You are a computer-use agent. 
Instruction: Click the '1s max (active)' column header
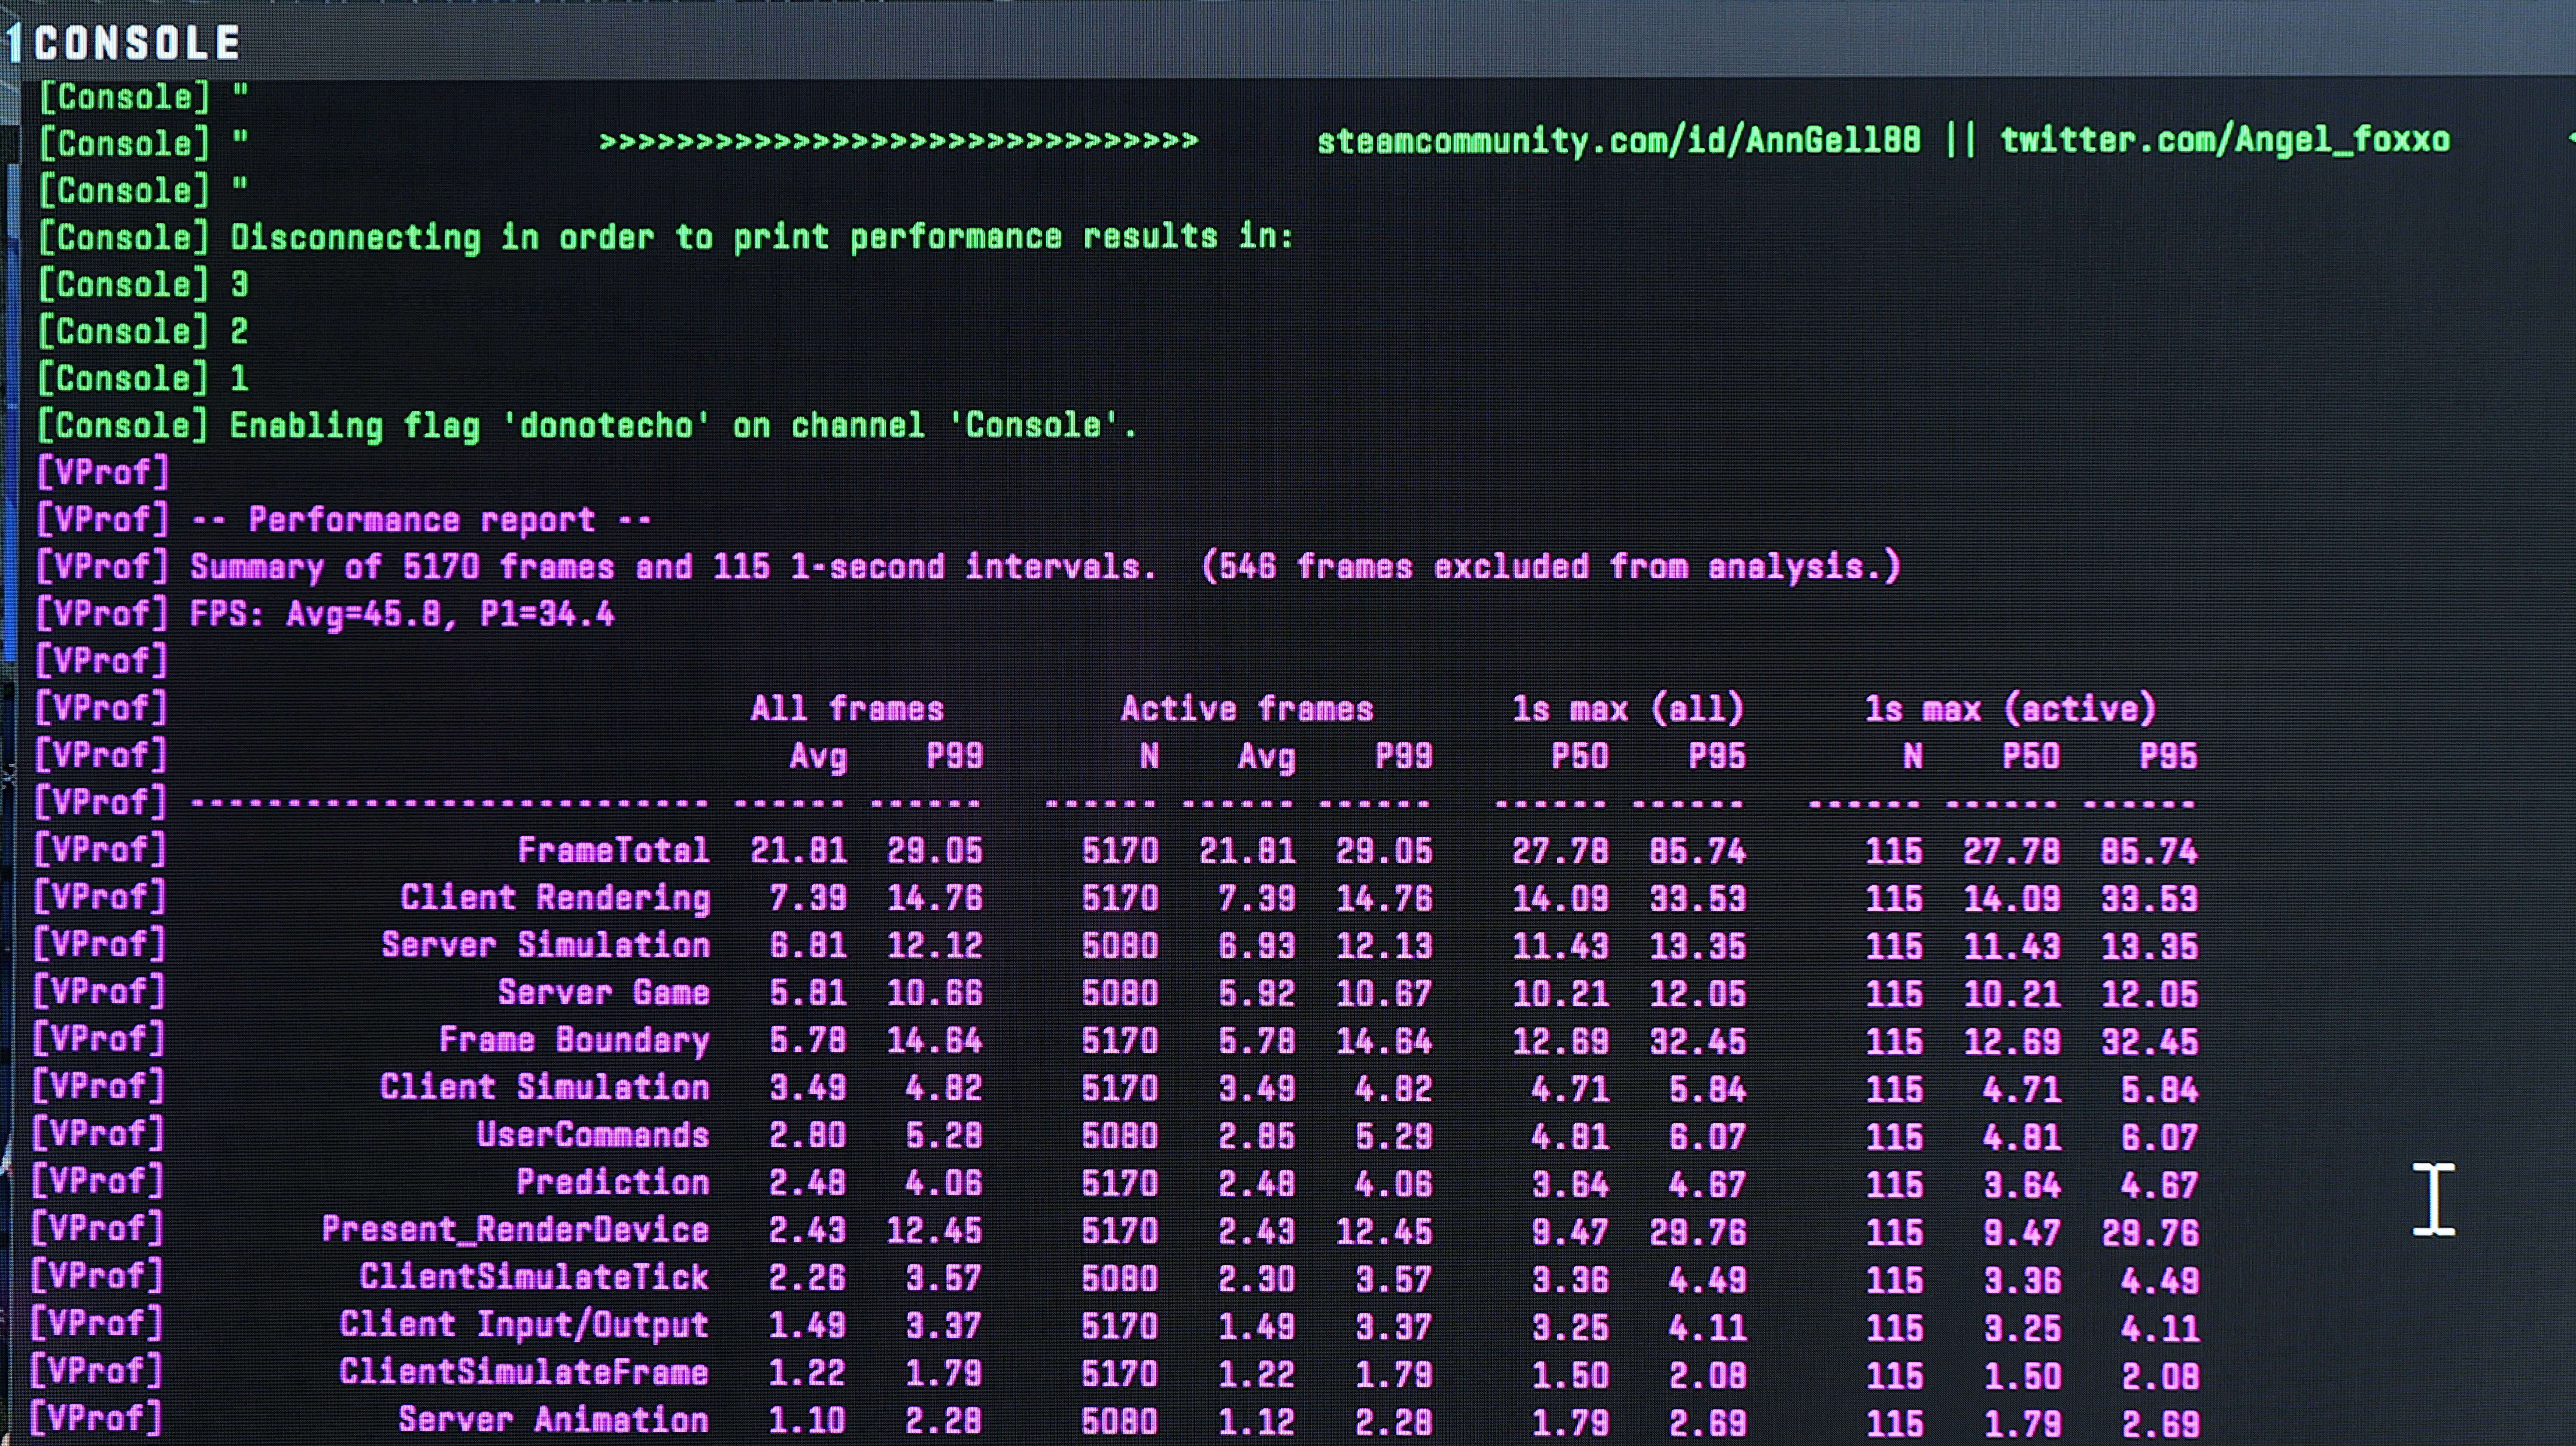[x=2010, y=709]
